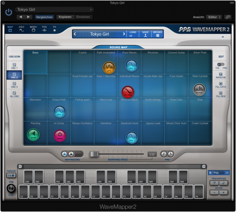Open the LOAD All menu

point(133,34)
